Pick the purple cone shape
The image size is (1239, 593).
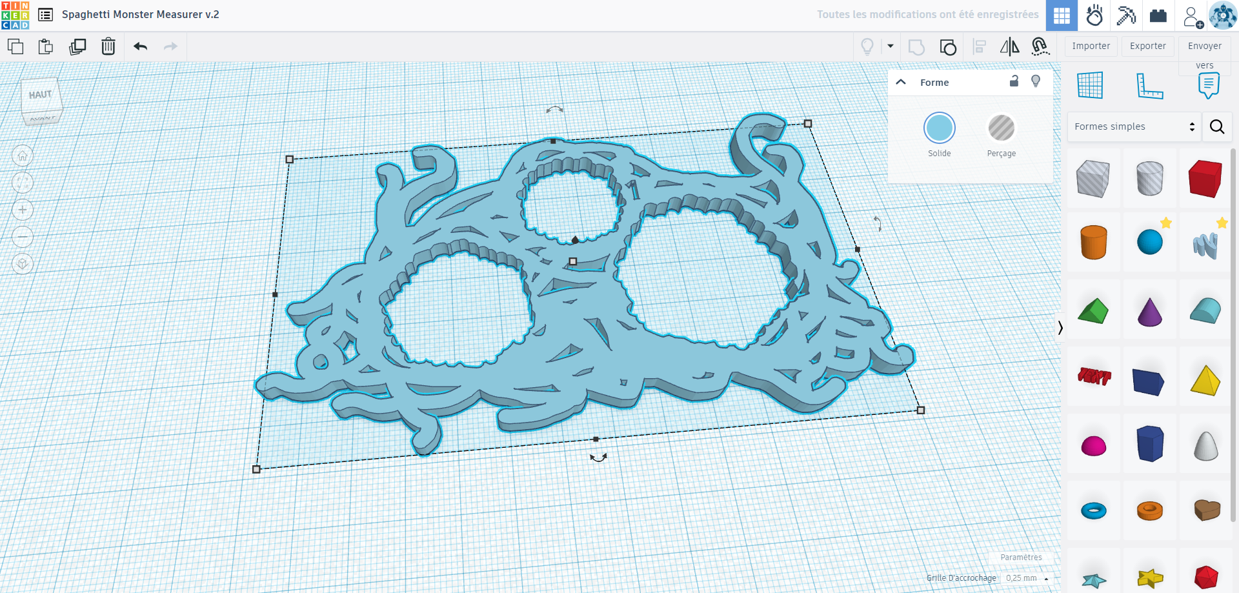1149,312
